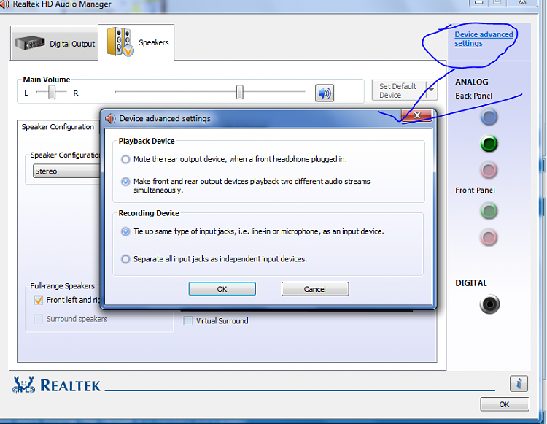Click OK button of Realtek Audio Manager

505,404
